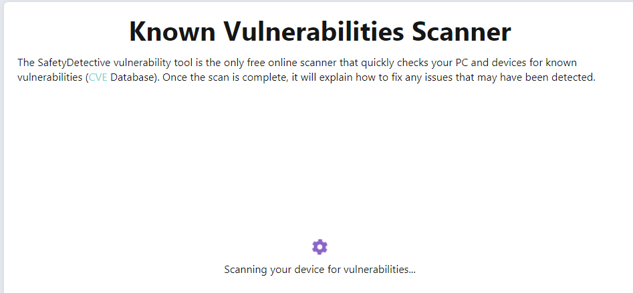Image resolution: width=633 pixels, height=293 pixels.
Task: Click the Known Vulnerabilities Scanner heading
Action: click(x=320, y=31)
